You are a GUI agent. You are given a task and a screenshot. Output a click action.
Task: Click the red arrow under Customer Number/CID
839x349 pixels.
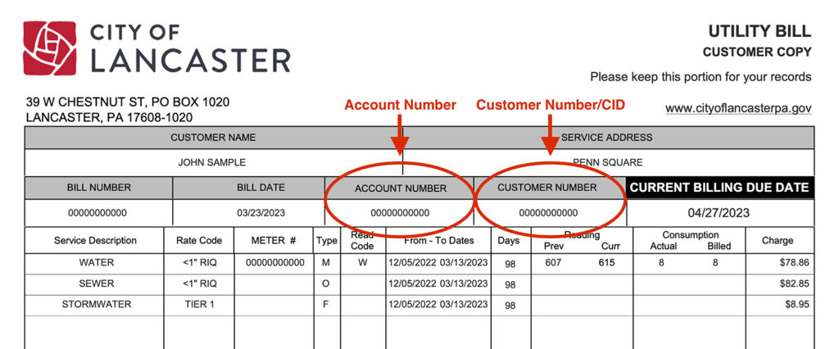coord(550,135)
